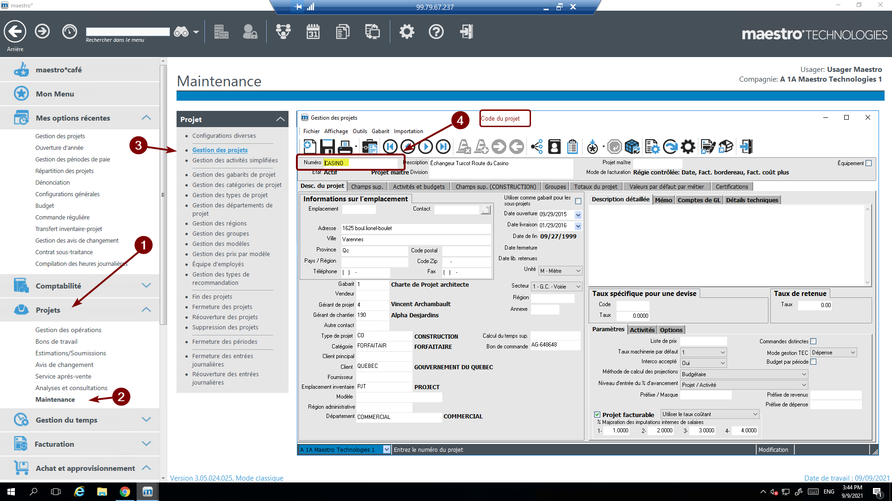Open Bons de travail in sidebar
892x501 pixels.
click(56, 341)
